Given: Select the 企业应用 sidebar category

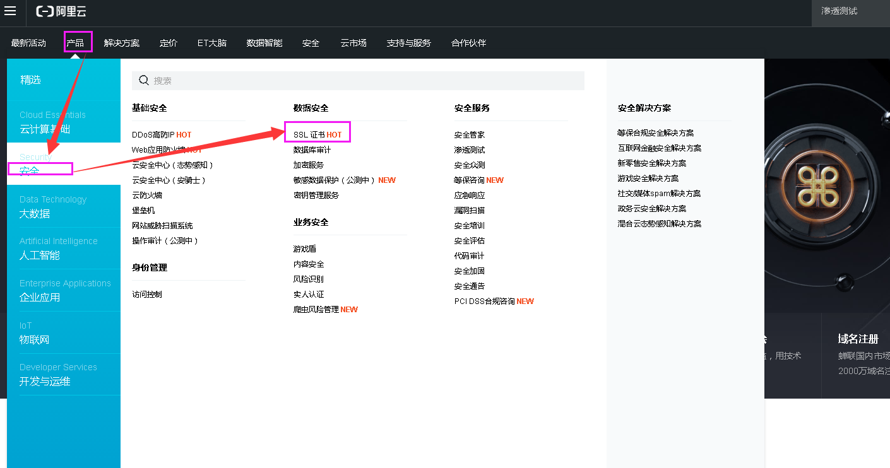Looking at the screenshot, I should [64, 290].
